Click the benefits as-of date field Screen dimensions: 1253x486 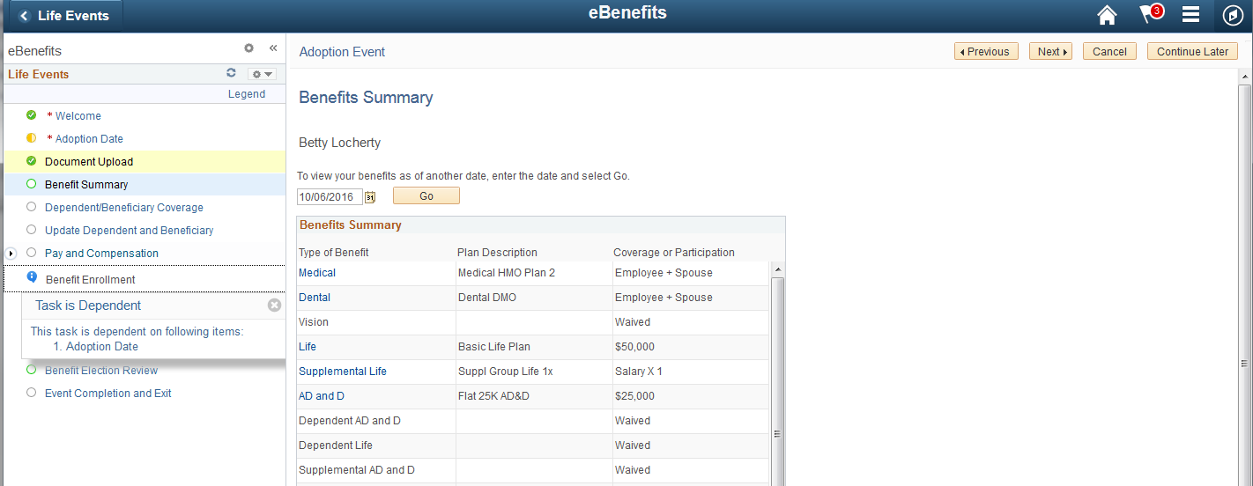330,196
